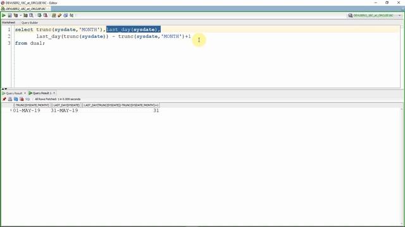Close the DEVUSER2 editor tab
Image resolution: width=405 pixels, height=227 pixels.
[49, 9]
